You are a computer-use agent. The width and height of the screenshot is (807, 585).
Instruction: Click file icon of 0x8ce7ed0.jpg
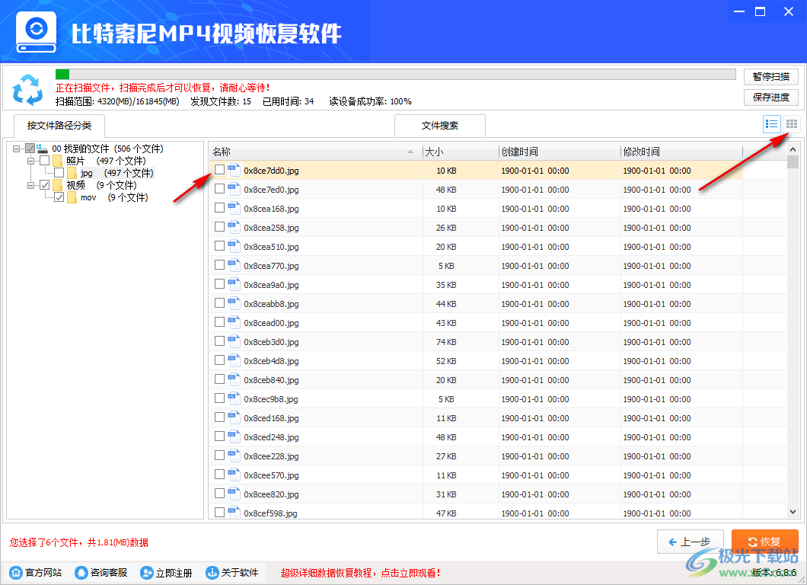tap(234, 189)
